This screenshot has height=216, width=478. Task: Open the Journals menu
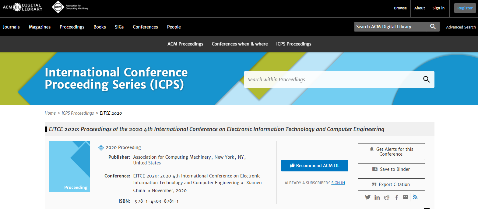11,27
